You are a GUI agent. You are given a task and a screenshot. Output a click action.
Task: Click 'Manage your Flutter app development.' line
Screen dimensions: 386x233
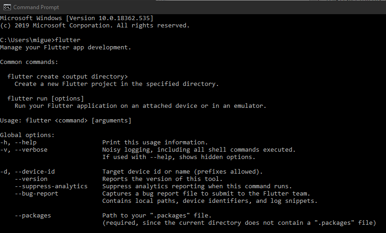pyautogui.click(x=65, y=48)
